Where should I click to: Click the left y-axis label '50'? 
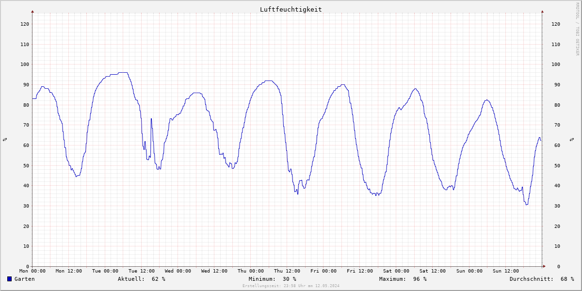pyautogui.click(x=26, y=165)
